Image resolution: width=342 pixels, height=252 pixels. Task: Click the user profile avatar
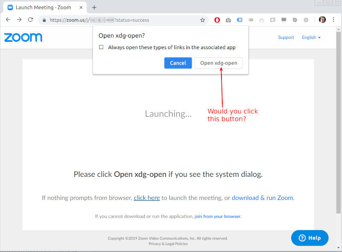322,20
